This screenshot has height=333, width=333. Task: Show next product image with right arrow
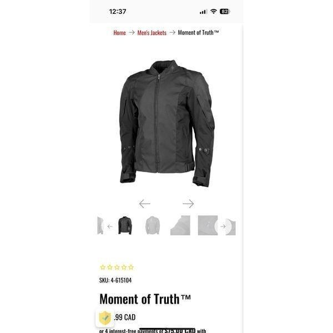[x=188, y=204]
